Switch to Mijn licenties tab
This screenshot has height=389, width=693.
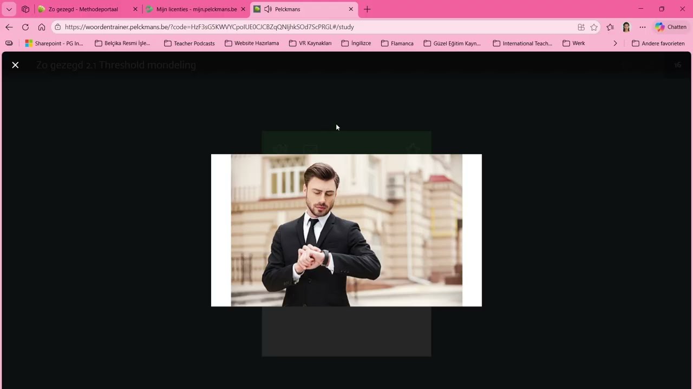197,9
